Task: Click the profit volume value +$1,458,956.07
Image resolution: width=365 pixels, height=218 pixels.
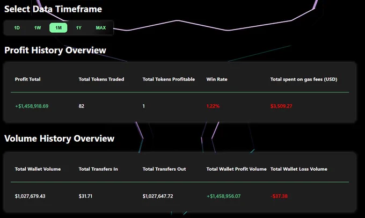Action: point(223,196)
